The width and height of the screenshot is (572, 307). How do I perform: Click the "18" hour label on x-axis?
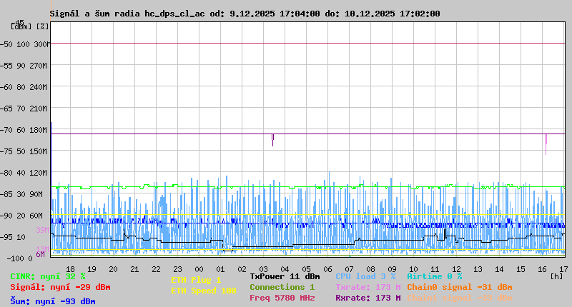tap(70, 269)
